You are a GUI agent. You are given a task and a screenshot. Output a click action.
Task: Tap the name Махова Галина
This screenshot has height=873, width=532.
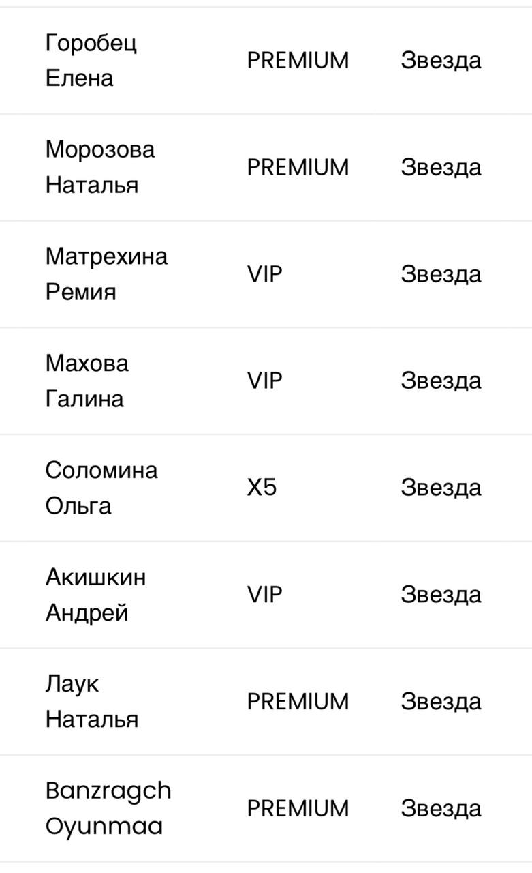click(87, 381)
